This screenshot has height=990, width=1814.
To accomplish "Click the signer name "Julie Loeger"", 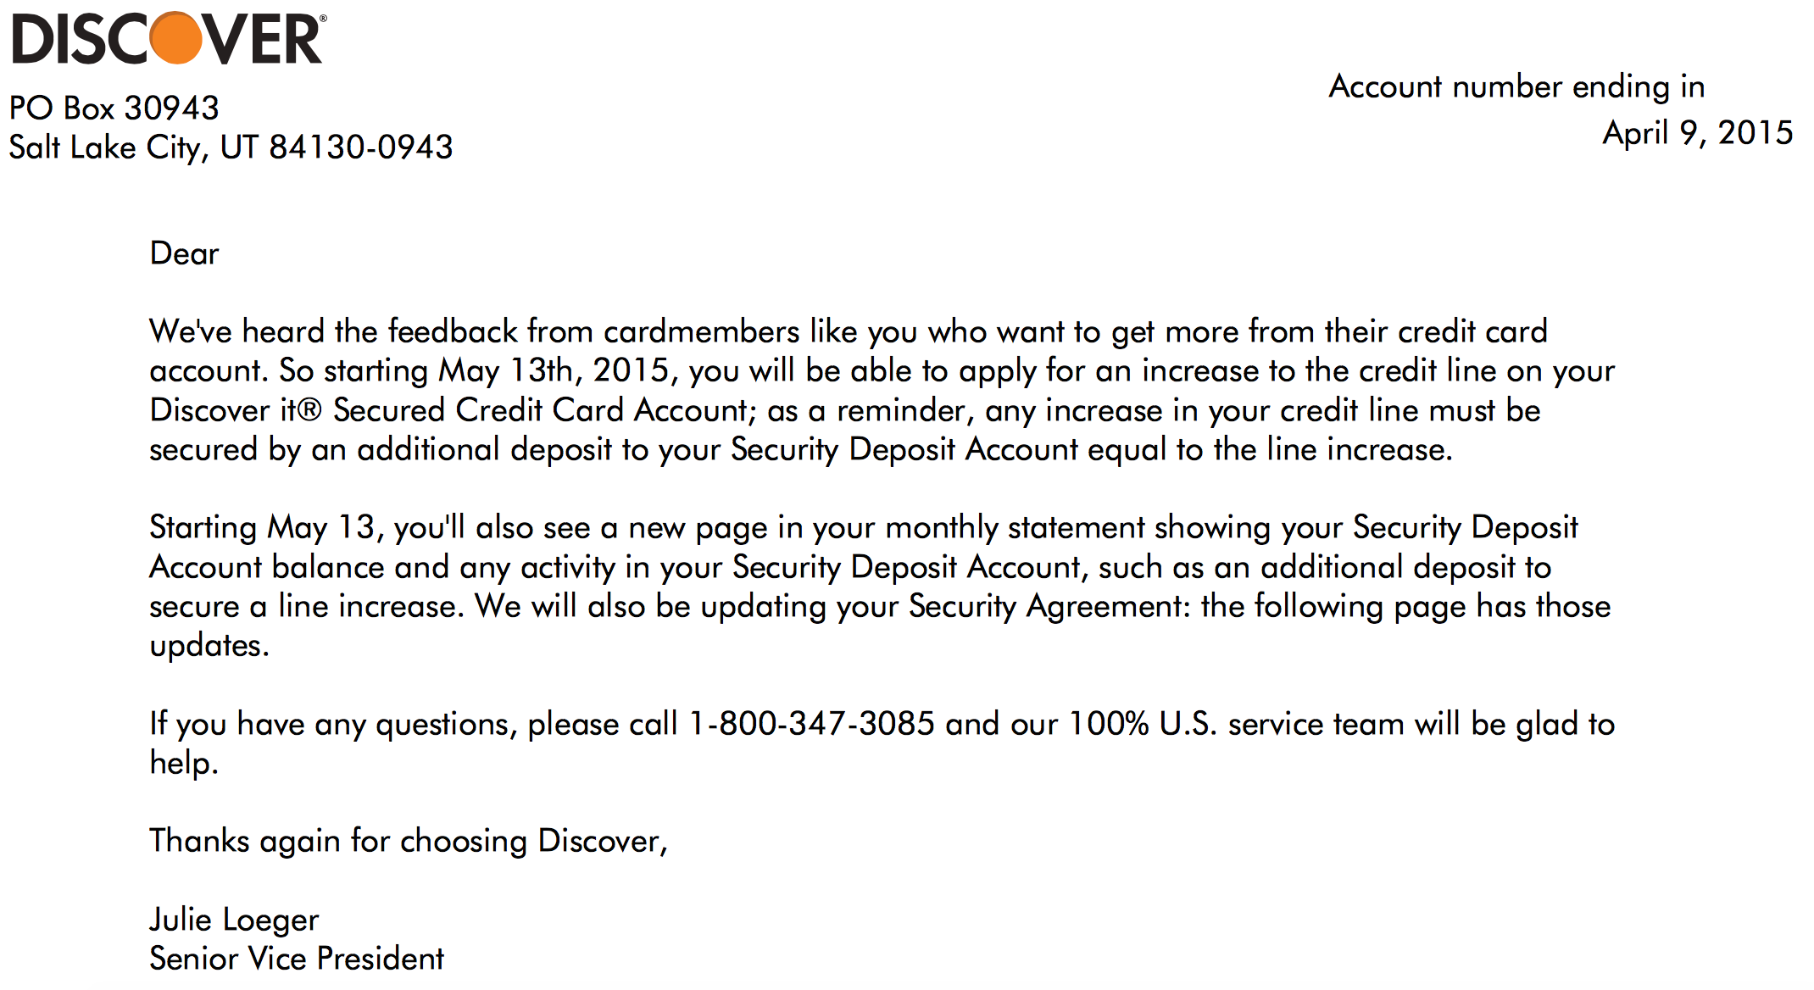I will (x=234, y=920).
